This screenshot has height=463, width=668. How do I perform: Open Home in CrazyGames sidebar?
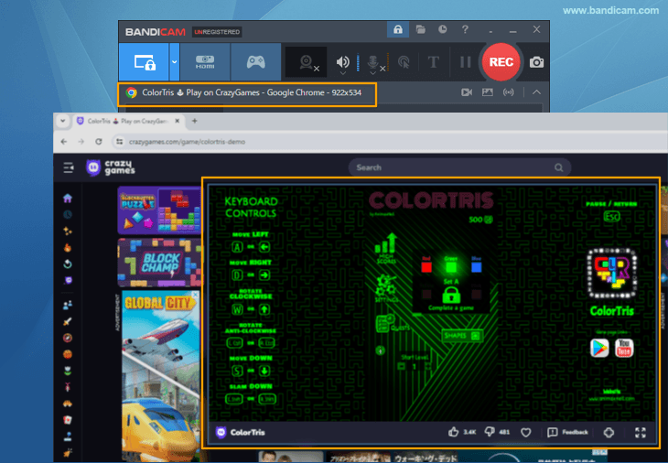pos(68,198)
